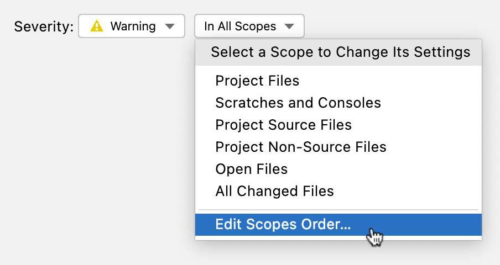Click the In All Scopes text label
Viewport: 500px width, 265px height.
pos(240,26)
